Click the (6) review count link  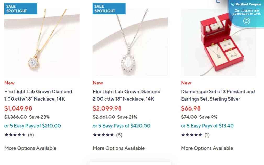[x=31, y=135]
